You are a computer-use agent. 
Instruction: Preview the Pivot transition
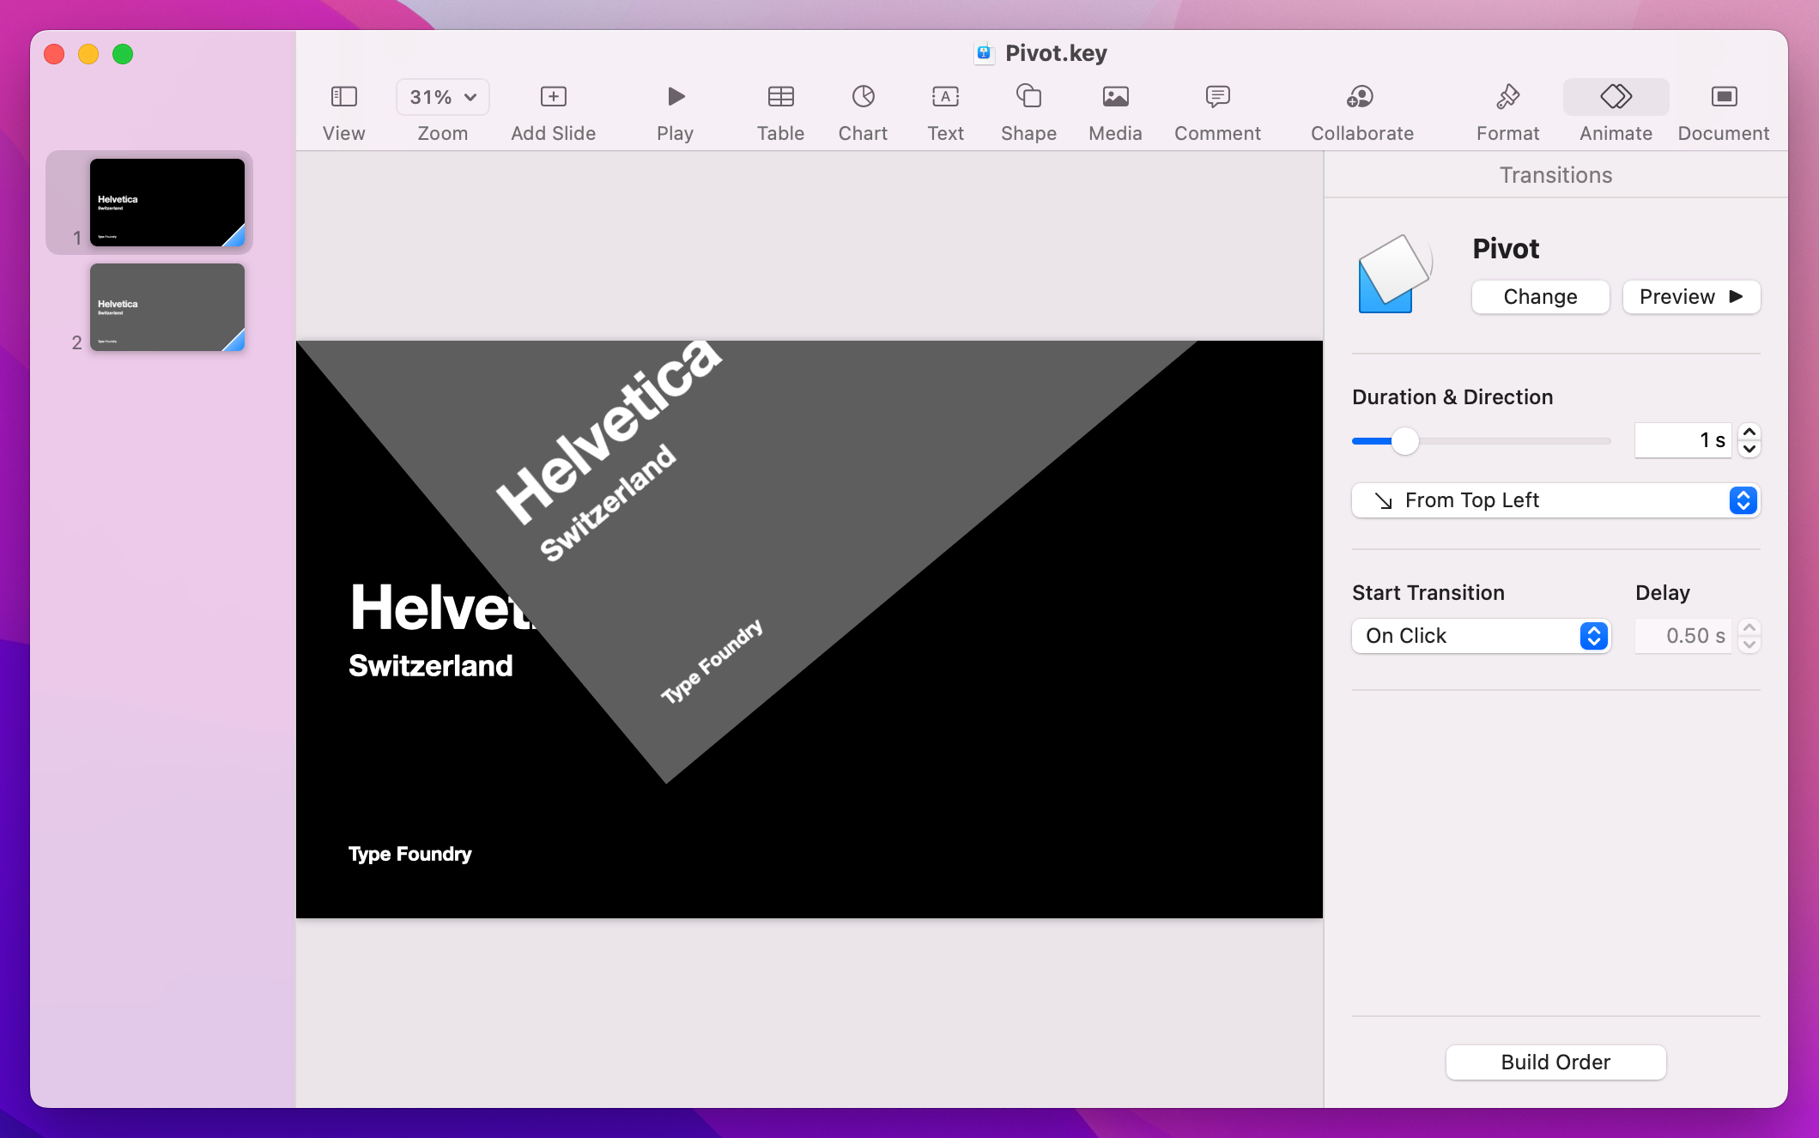pos(1690,297)
